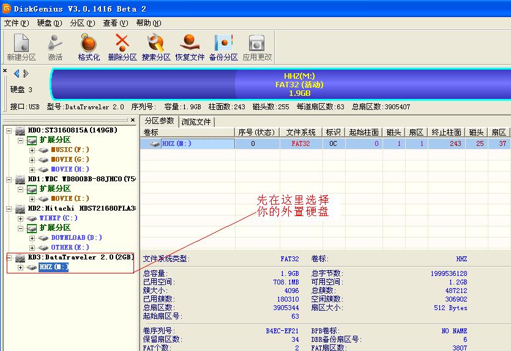Select extended partition (扩展分区) under HD1
511x351 pixels.
pyautogui.click(x=55, y=189)
